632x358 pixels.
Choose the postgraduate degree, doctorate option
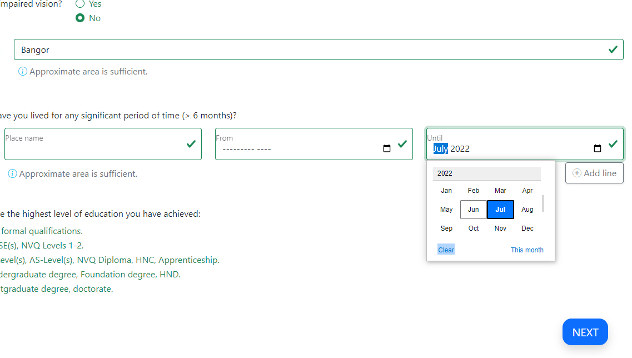click(57, 289)
